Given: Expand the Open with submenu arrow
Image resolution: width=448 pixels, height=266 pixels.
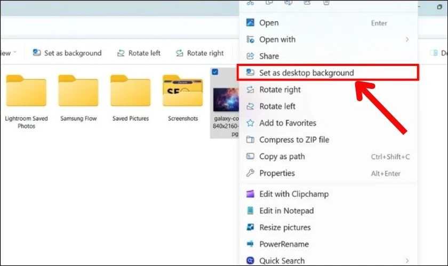Looking at the screenshot, I should pyautogui.click(x=407, y=39).
